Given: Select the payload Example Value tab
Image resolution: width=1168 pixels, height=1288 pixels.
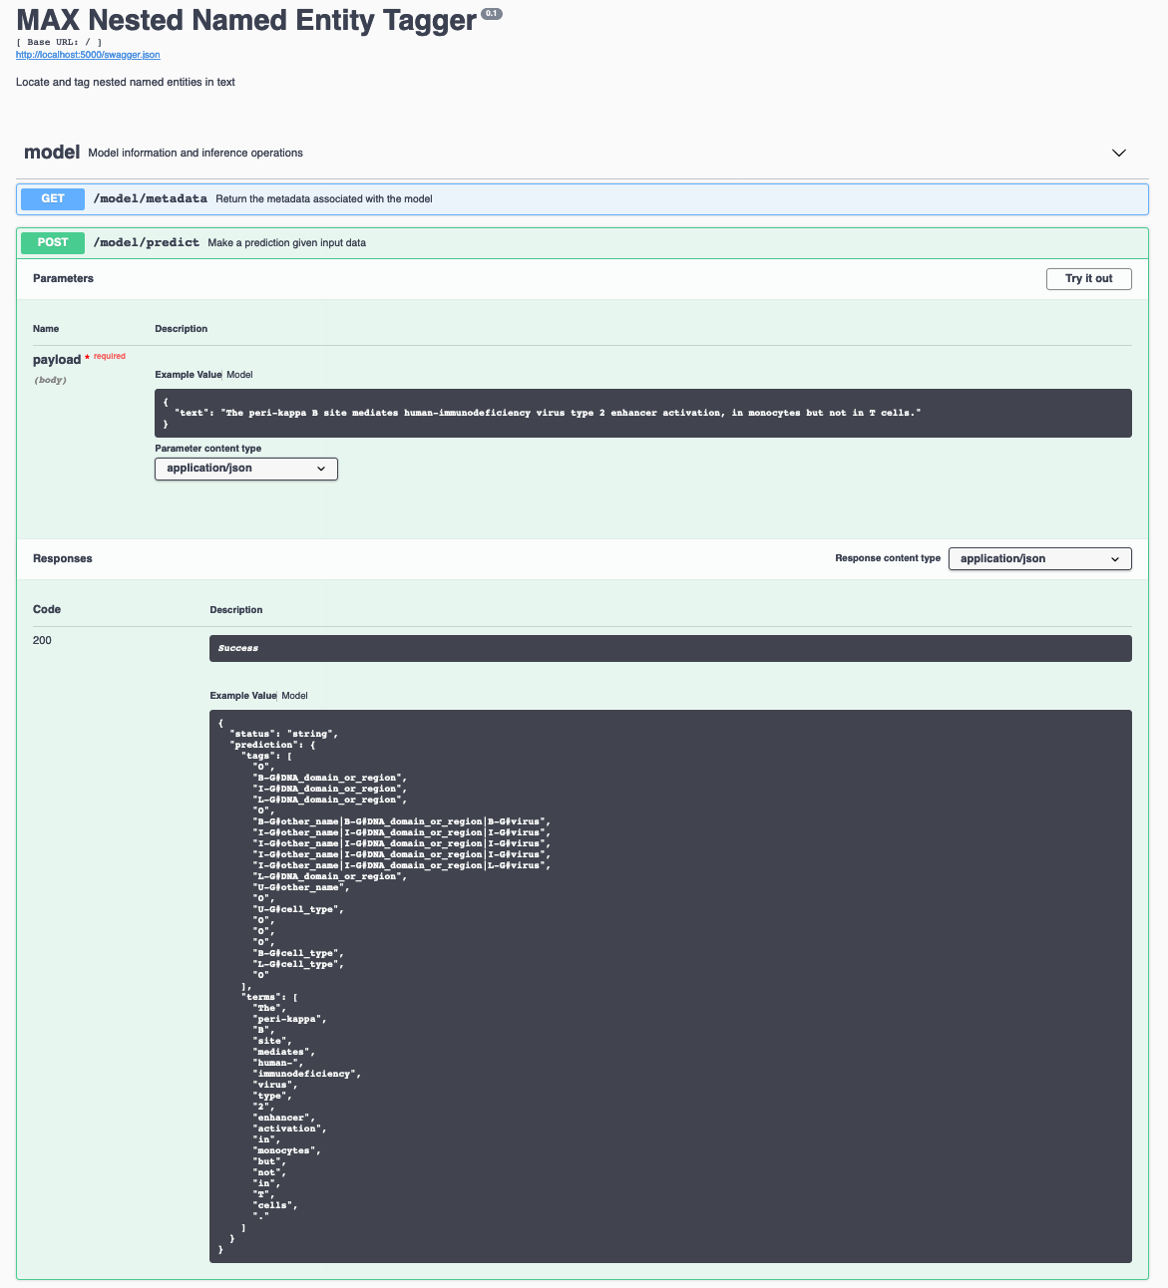Looking at the screenshot, I should click(189, 375).
